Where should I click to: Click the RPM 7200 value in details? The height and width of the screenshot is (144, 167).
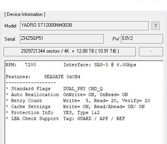pyautogui.click(x=30, y=65)
